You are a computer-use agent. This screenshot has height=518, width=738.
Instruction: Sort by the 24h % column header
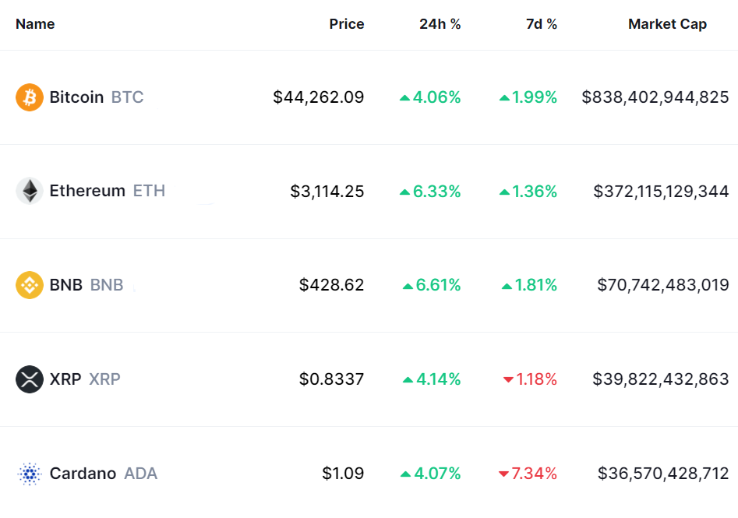click(440, 24)
